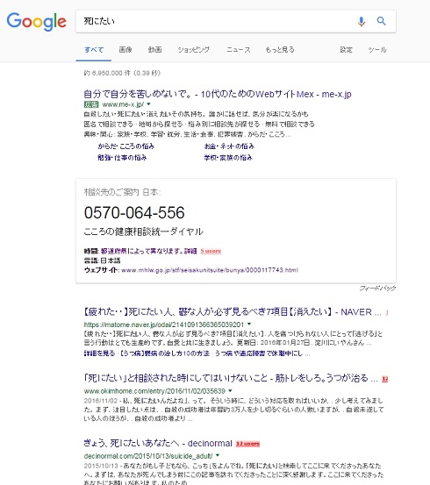Viewport: 430px width, 485px height.
Task: Open sitelink からだ・こころの悩み
Action: point(126,146)
